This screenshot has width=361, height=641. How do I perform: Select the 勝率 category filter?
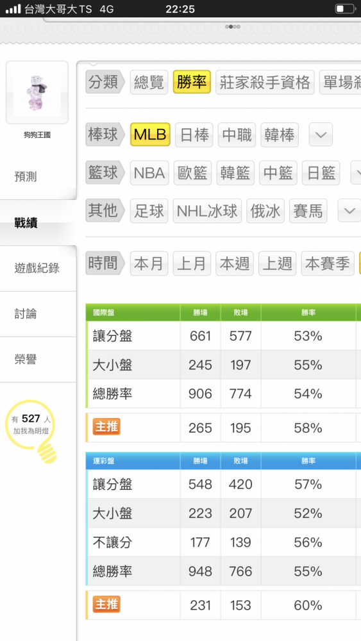pyautogui.click(x=192, y=82)
